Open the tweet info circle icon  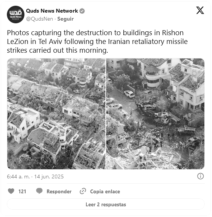tap(201, 177)
